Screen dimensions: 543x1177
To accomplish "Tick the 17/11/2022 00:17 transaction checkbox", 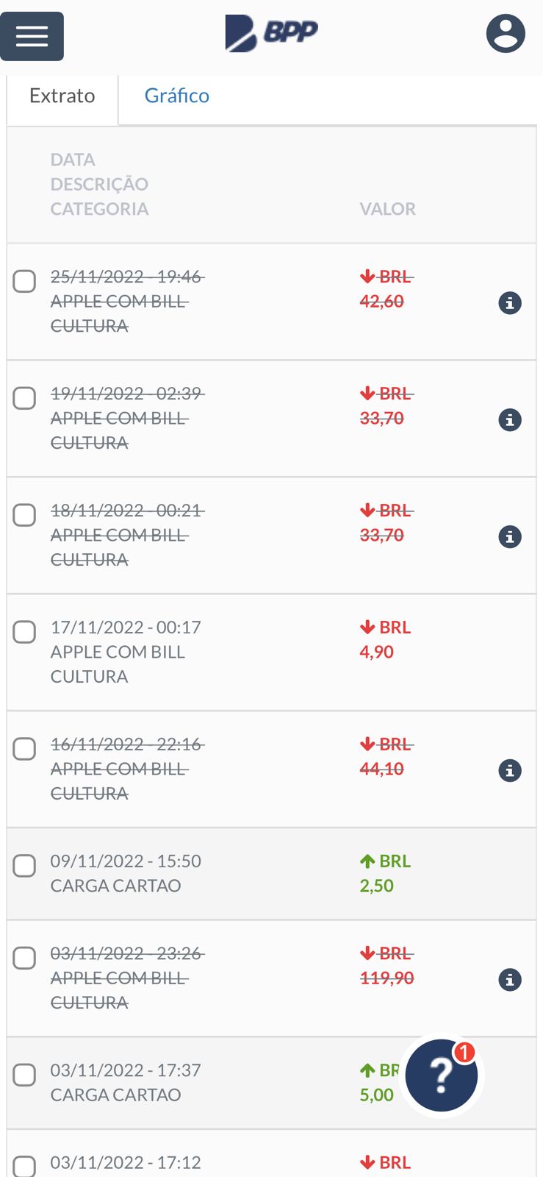I will [x=24, y=632].
